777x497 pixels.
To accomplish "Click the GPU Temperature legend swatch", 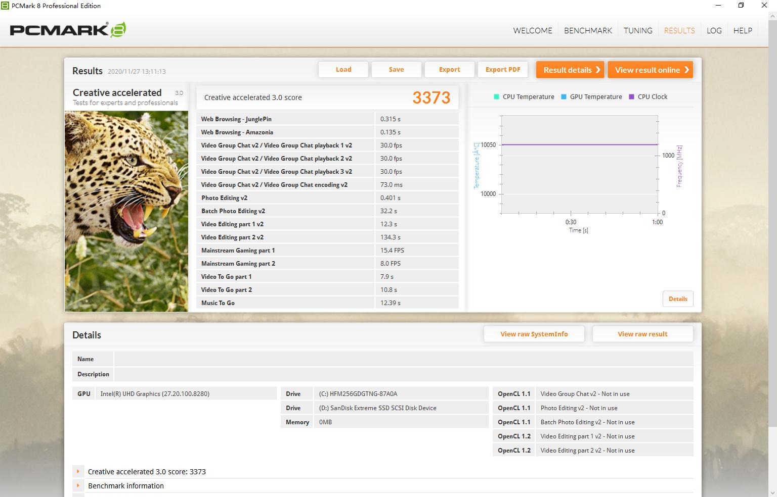I will point(564,97).
